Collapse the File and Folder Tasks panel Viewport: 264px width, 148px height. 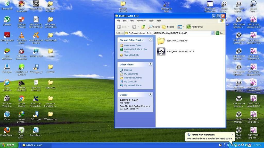point(150,40)
